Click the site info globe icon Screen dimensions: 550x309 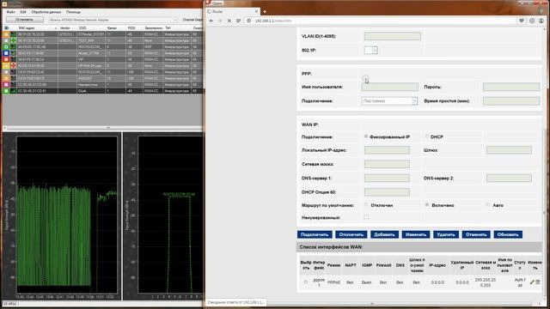pyautogui.click(x=249, y=21)
